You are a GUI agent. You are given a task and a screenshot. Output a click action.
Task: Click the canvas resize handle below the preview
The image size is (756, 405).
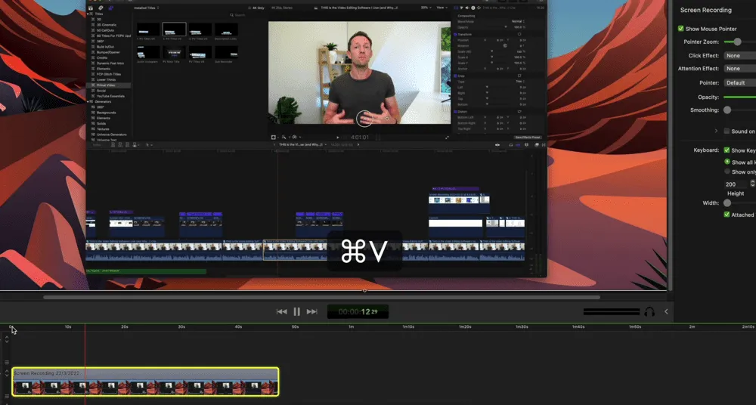tap(364, 291)
